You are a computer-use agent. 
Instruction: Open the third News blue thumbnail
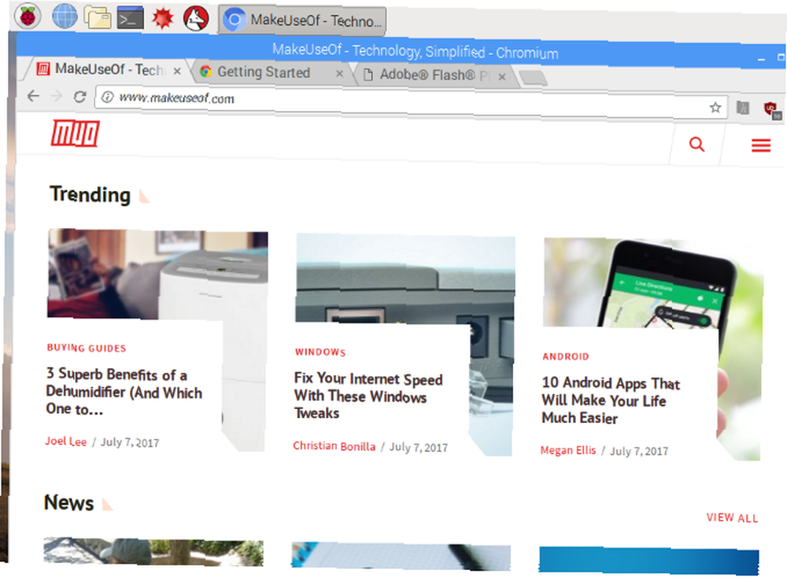[649, 561]
